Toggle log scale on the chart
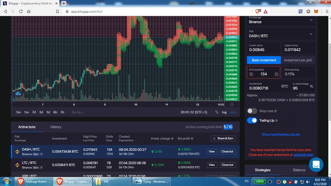331x186 pixels. coord(224,112)
